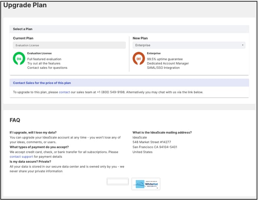
Task: Open the New Plan dropdown showing Enterprise
Action: pos(189,45)
